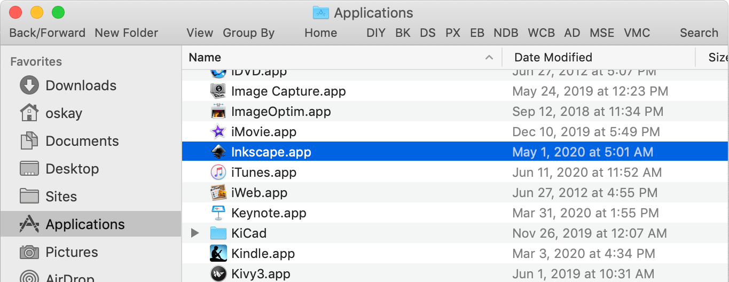Click the Applications icon in sidebar
This screenshot has width=729, height=282.
(x=29, y=224)
